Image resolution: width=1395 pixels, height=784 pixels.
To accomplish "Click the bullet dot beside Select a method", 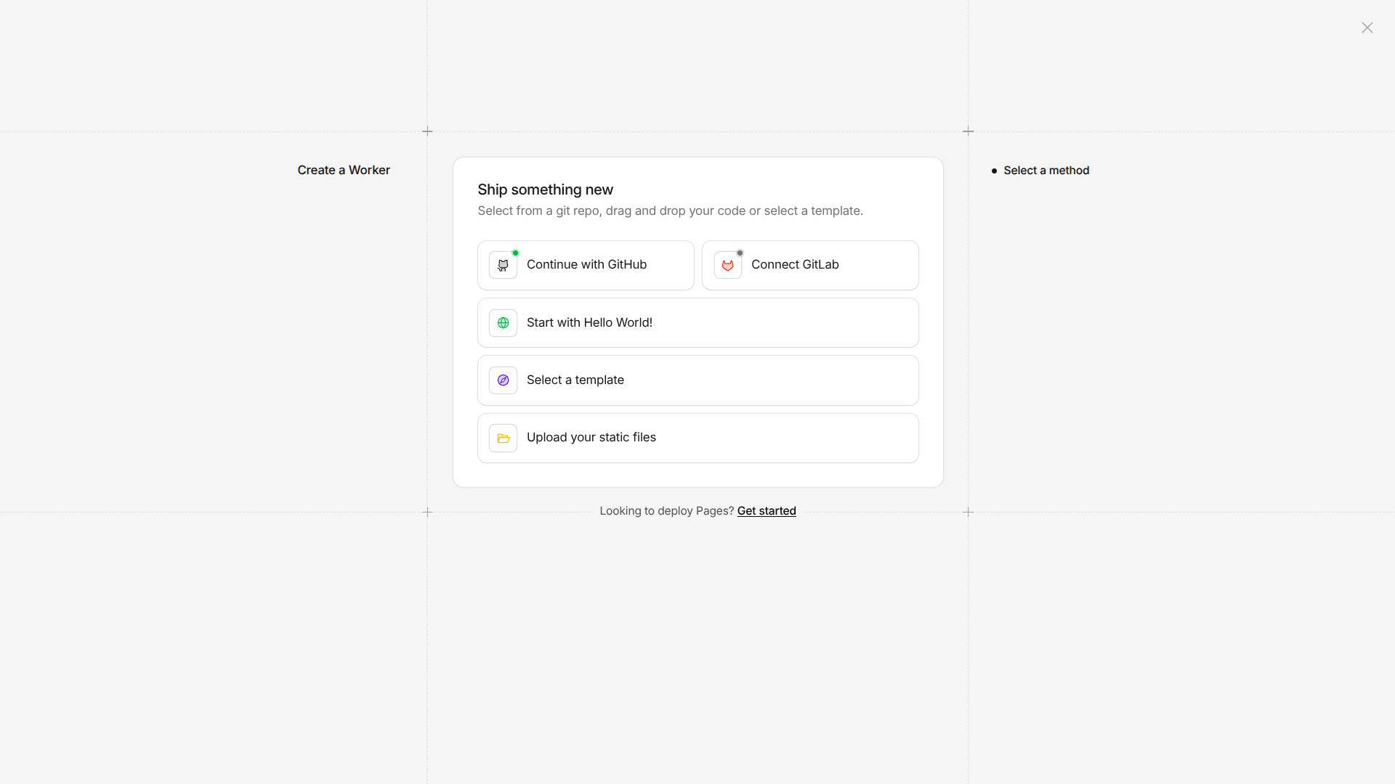I will pos(994,171).
